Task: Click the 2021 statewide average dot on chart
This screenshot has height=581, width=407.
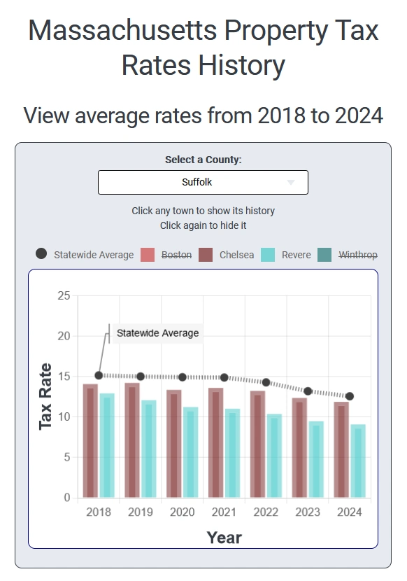Action: point(224,377)
